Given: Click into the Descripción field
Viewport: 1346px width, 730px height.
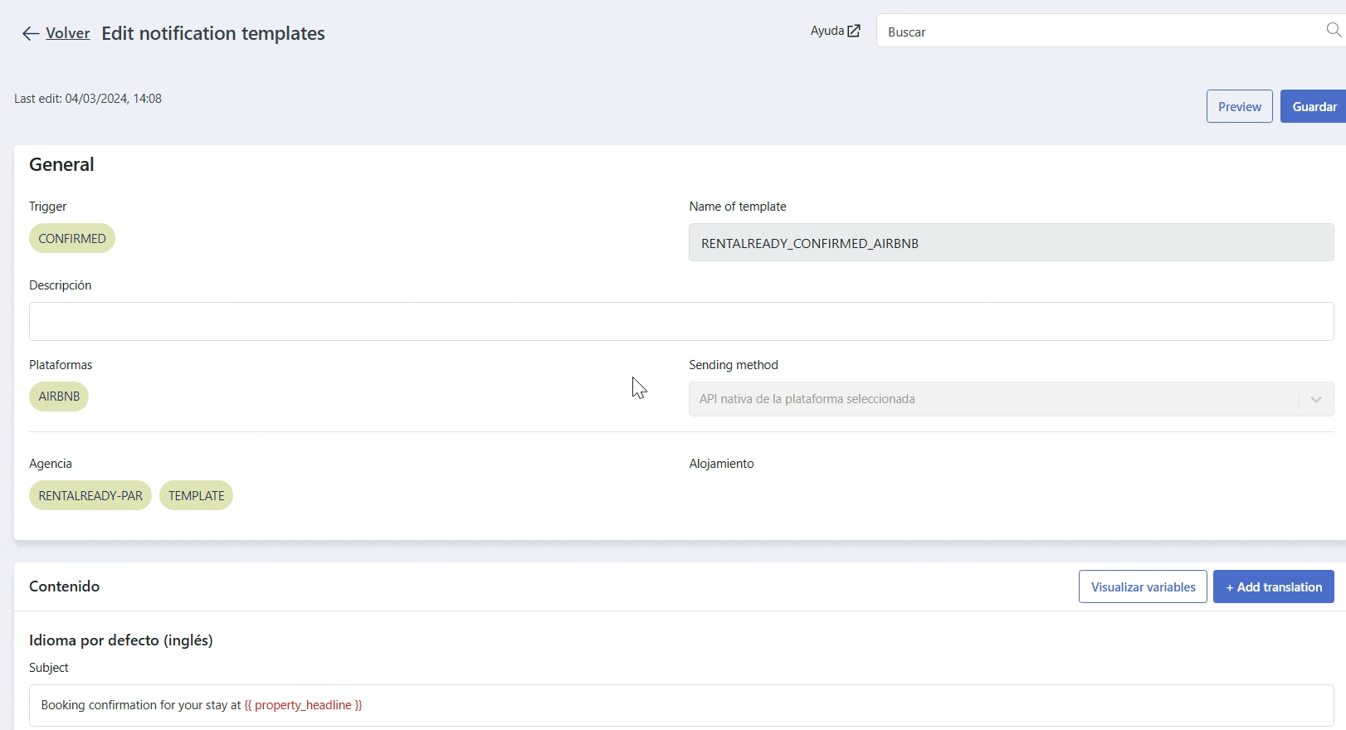Looking at the screenshot, I should click(681, 321).
